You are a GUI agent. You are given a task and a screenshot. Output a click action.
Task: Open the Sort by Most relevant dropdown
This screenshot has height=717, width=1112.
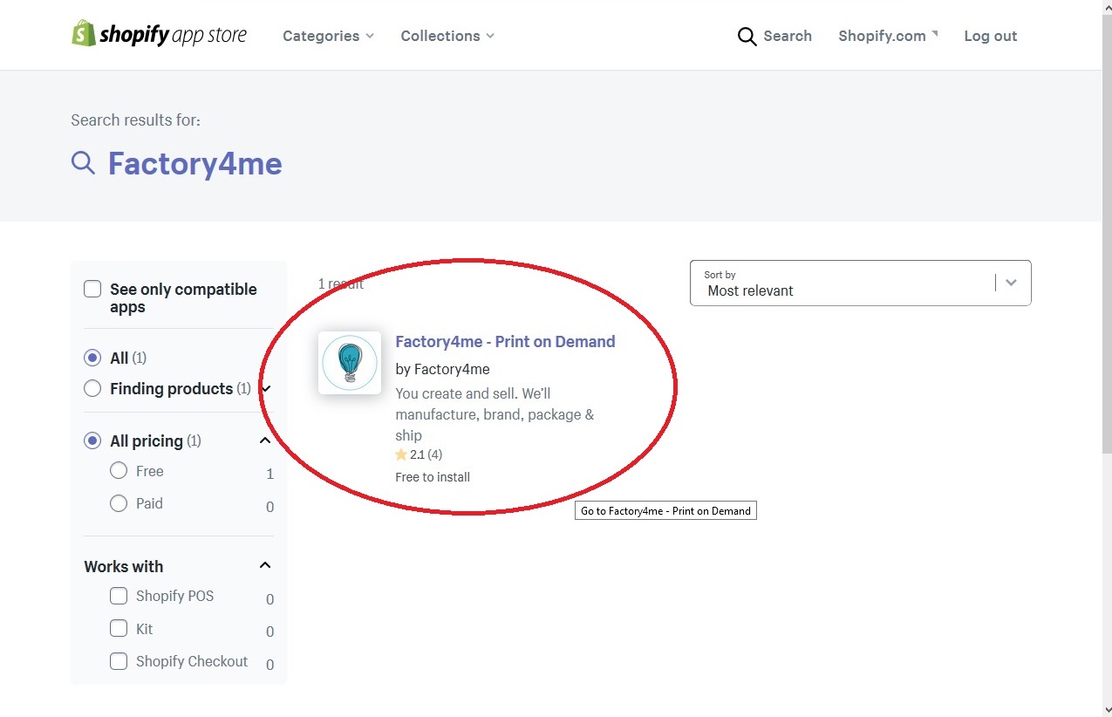pos(860,283)
